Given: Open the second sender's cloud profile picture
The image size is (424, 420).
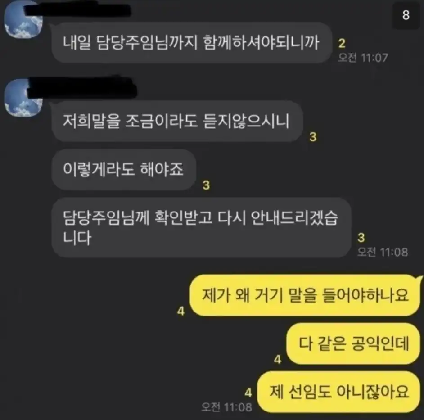Looking at the screenshot, I should pos(23,97).
